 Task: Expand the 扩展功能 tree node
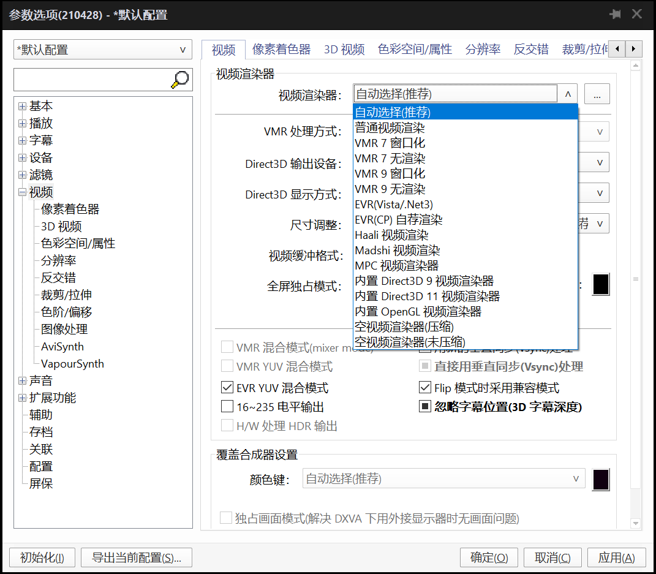23,398
